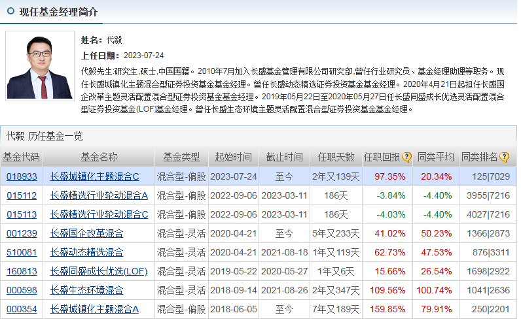This screenshot has width=521, height=326.
Task: Click the ranking cell 3955|7216
Action: pos(488,195)
